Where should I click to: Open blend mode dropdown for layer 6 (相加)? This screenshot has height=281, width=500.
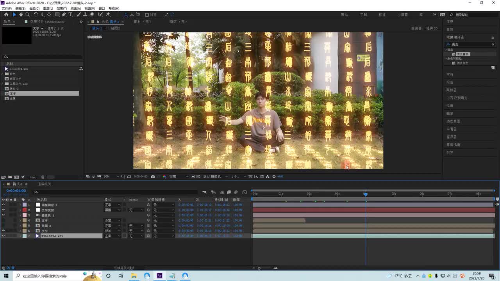click(113, 231)
